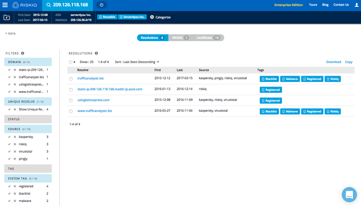Click the search magnifier icon
Screen dimensions: 361x206
[49, 5]
